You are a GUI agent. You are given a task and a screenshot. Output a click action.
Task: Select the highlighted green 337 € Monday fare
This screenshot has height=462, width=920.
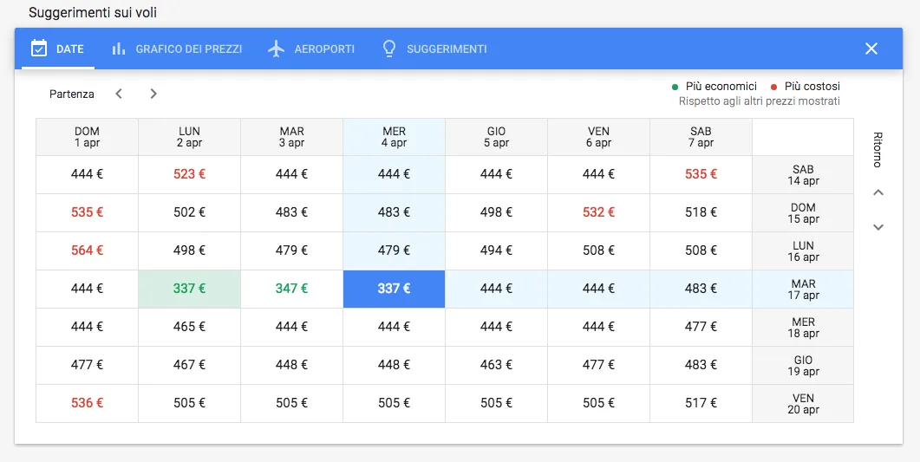tap(189, 289)
